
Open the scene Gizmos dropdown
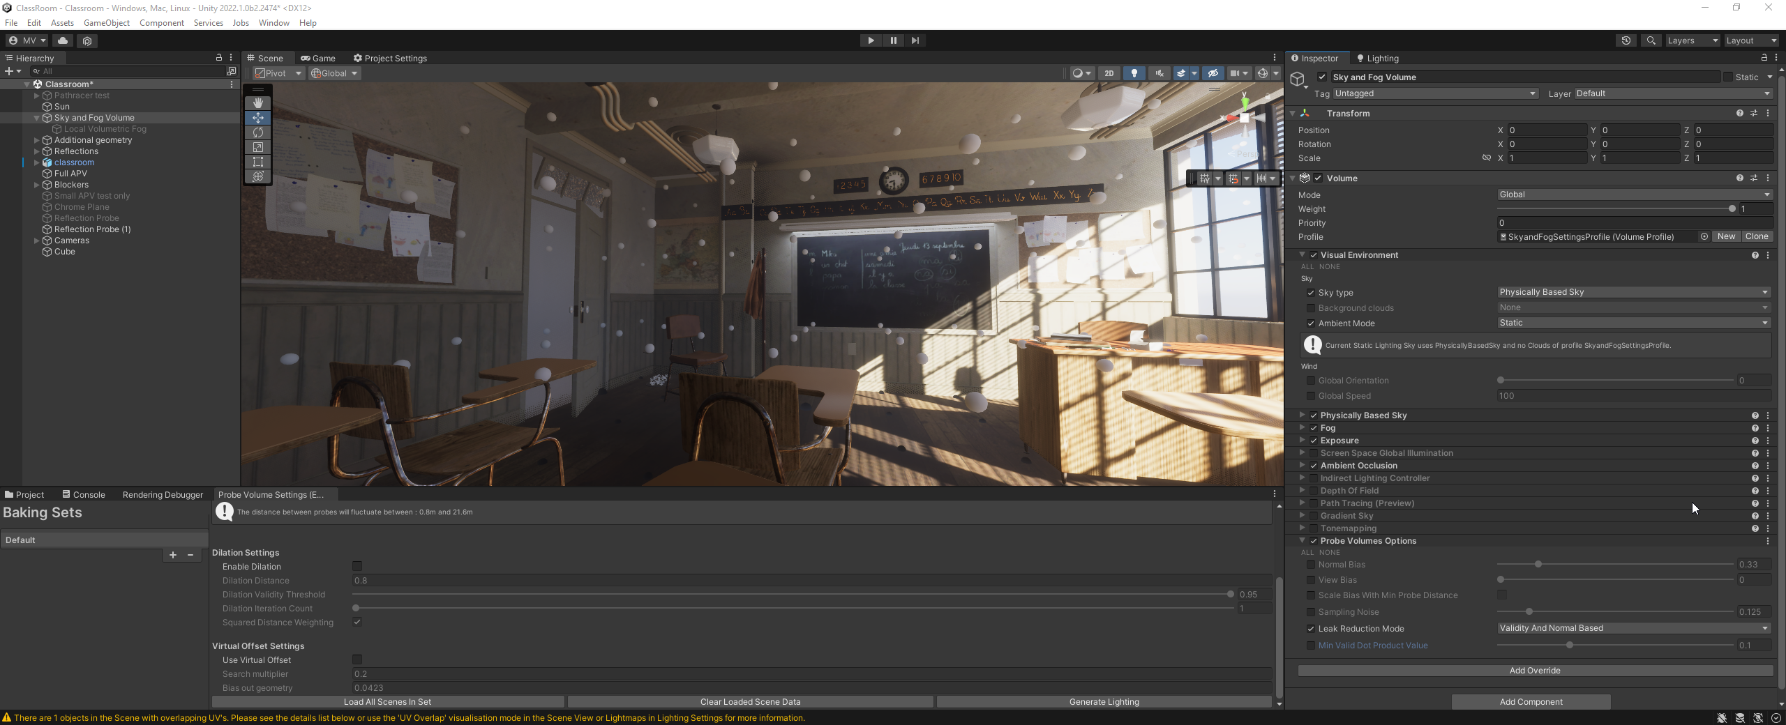pos(1276,73)
